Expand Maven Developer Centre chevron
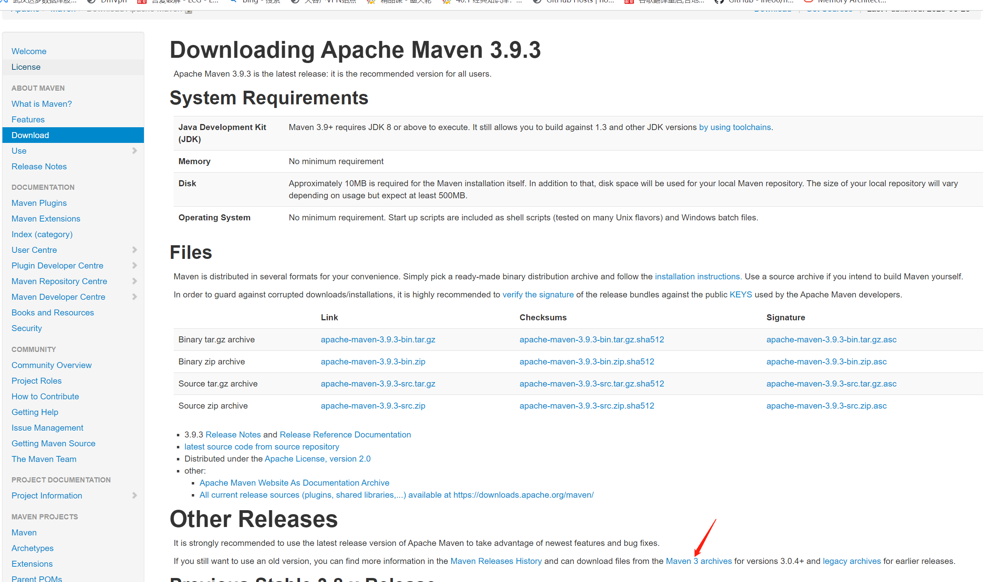The width and height of the screenshot is (983, 582). pos(134,297)
